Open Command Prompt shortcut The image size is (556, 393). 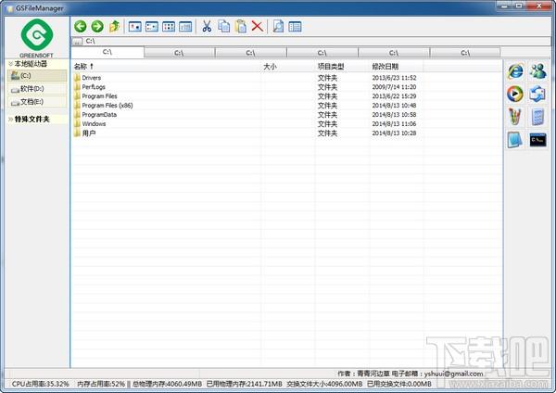coord(537,140)
